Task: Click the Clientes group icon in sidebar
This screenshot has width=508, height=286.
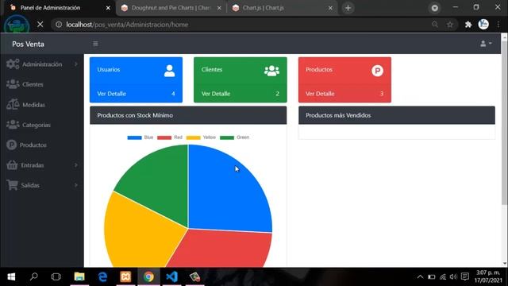Action: [x=13, y=84]
